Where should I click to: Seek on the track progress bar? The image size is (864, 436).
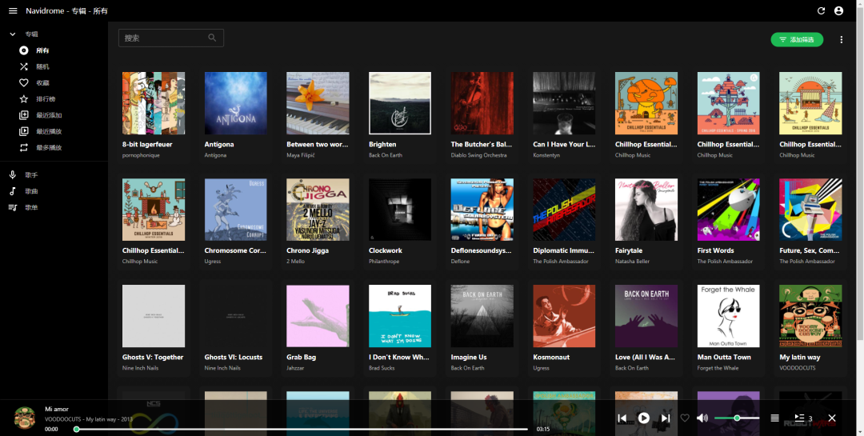coord(302,429)
